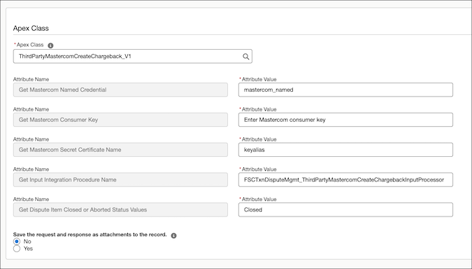
Task: Edit the mastercom_named attribute value field
Action: pyautogui.click(x=345, y=90)
